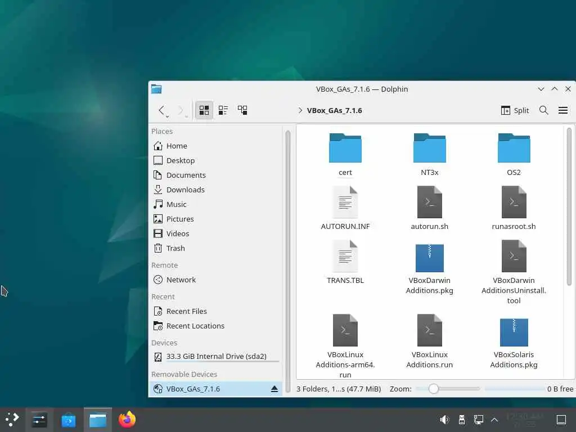Select the NT3x folder
The height and width of the screenshot is (432, 576).
click(429, 155)
